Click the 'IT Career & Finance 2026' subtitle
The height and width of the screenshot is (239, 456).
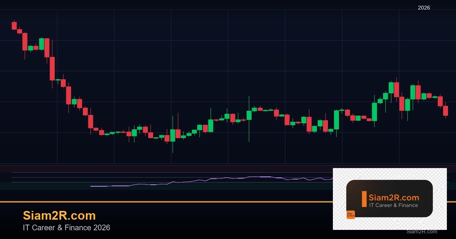[66, 228]
